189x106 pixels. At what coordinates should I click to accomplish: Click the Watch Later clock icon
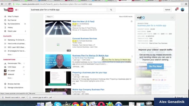(5, 31)
